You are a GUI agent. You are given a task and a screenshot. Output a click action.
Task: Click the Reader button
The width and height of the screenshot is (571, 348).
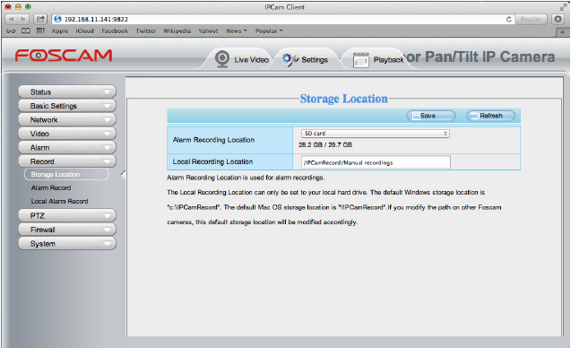pos(531,19)
